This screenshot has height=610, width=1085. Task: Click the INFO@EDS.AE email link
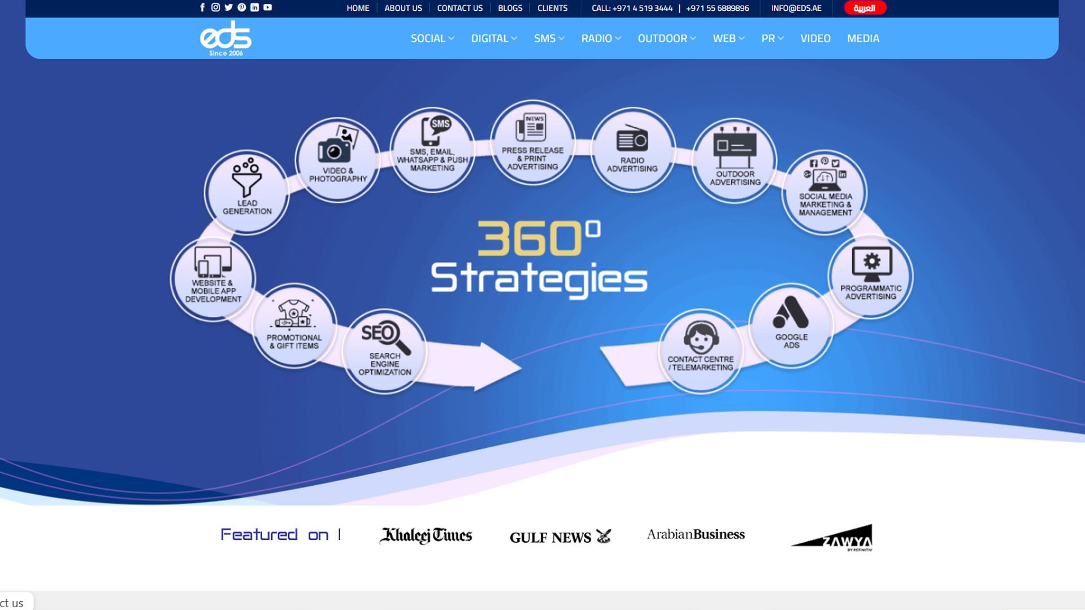click(796, 8)
